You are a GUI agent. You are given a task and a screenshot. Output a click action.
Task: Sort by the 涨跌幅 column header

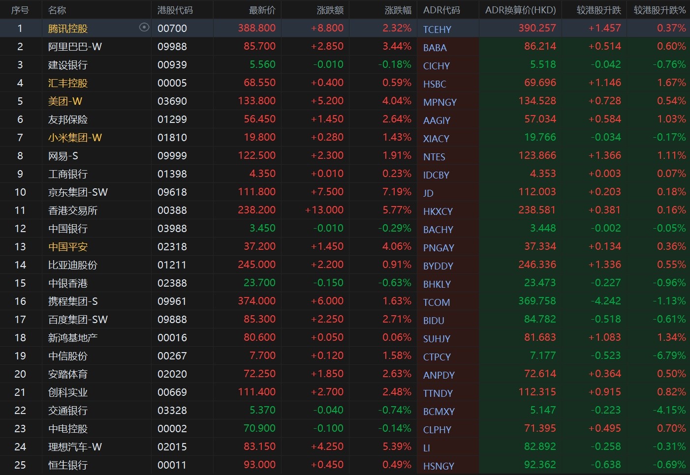click(398, 10)
